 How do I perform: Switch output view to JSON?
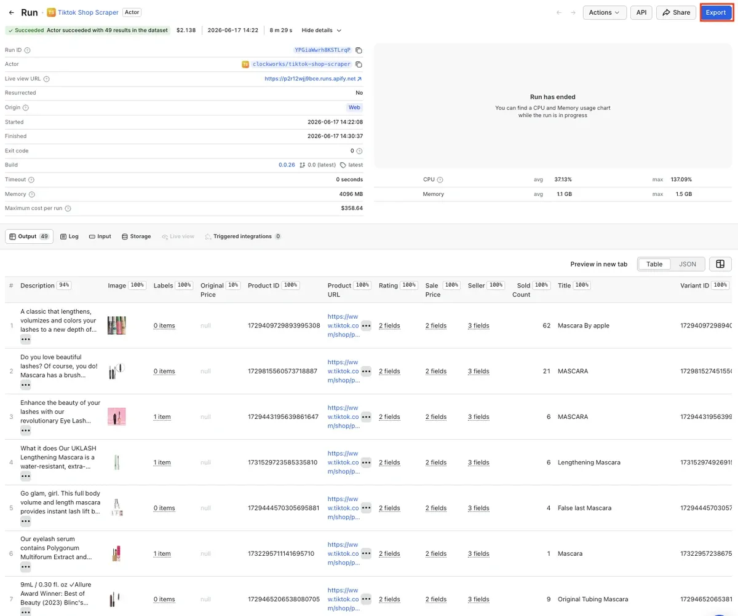pos(687,264)
